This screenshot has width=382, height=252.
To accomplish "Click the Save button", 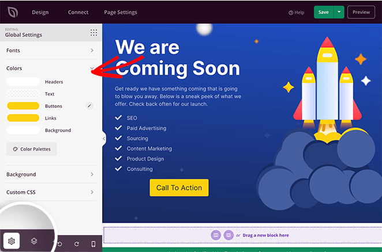I will point(324,12).
